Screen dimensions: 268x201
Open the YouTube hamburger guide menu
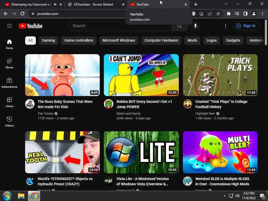[9, 26]
